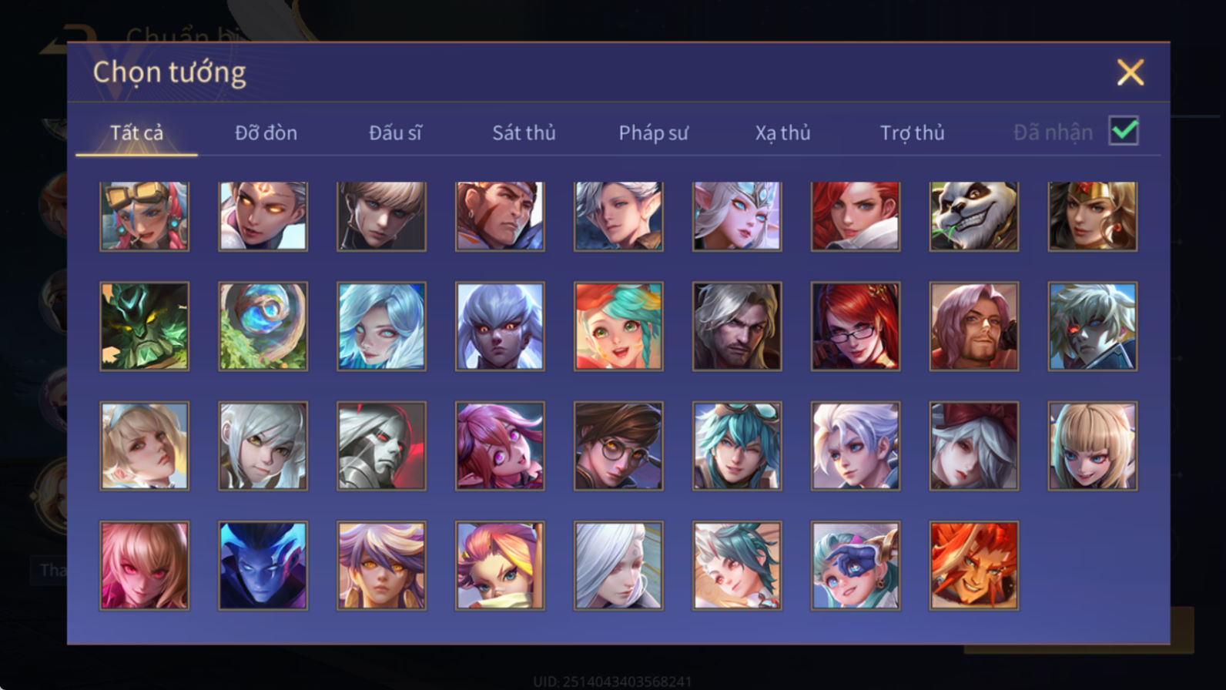Select the dark blue demon hero

263,565
